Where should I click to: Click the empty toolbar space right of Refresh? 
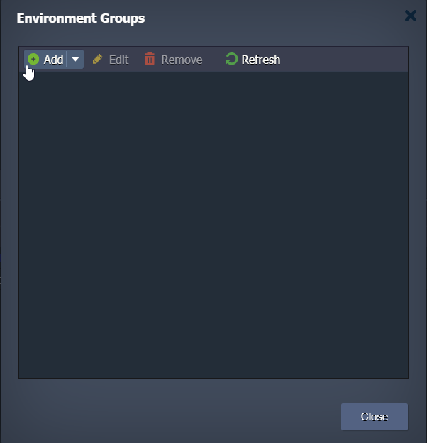pyautogui.click(x=345, y=60)
